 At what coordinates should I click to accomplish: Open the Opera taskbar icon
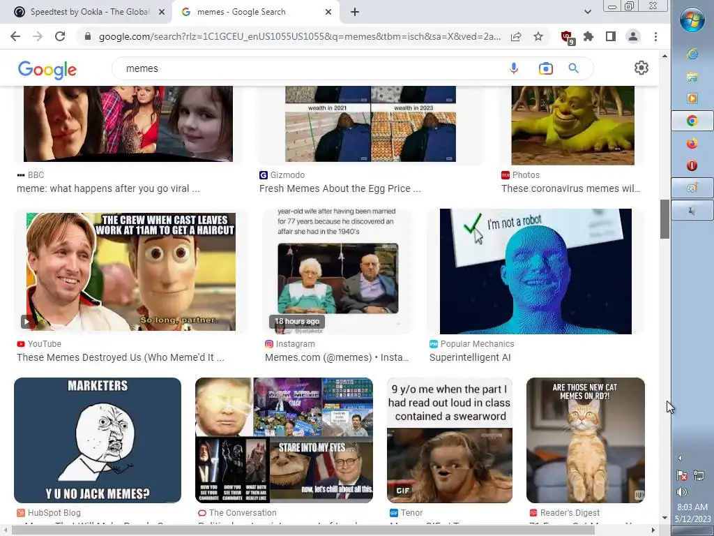[692, 165]
